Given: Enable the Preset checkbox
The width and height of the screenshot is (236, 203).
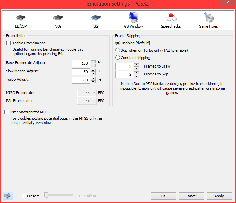Looking at the screenshot, I should coord(24,196).
